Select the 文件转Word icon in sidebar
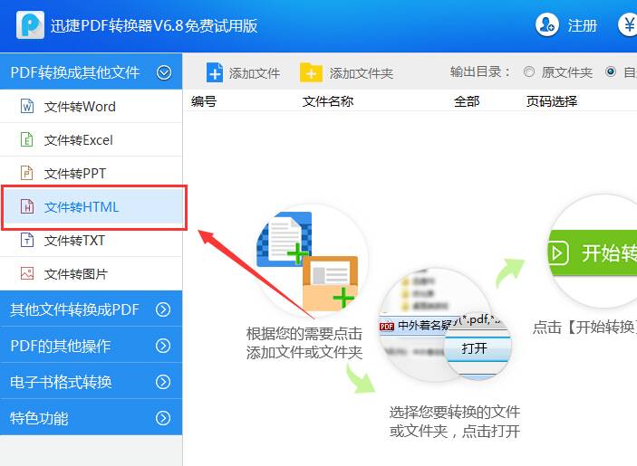The height and width of the screenshot is (466, 637). [x=27, y=106]
